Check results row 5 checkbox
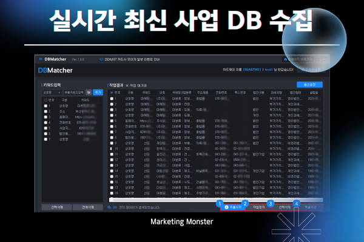364x242 pixels. click(112, 121)
